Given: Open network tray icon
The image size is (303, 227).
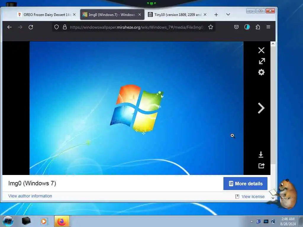Looking at the screenshot, I should pos(266,221).
